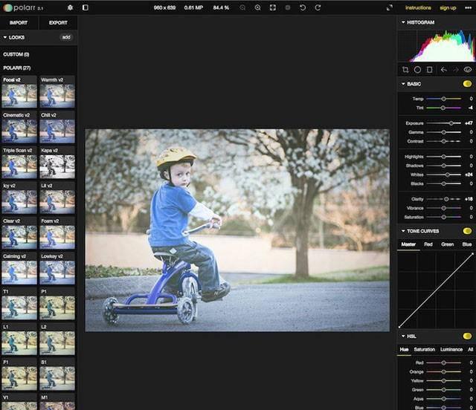Click the redo right arrow icon
This screenshot has height=410, width=476.
click(456, 70)
